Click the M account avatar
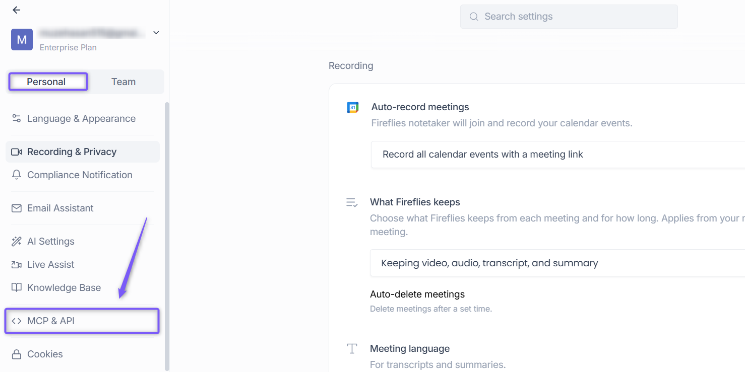 pyautogui.click(x=22, y=40)
